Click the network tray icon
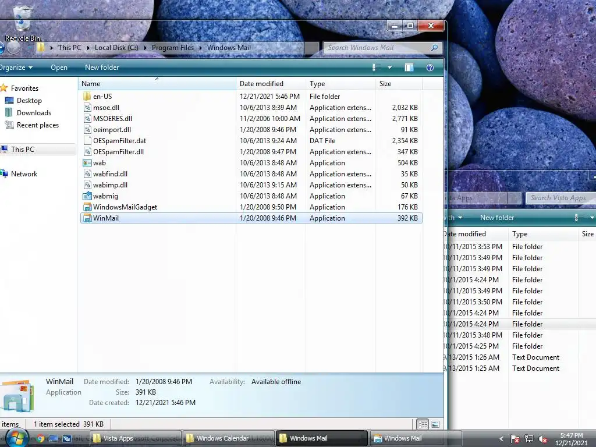 (528, 439)
